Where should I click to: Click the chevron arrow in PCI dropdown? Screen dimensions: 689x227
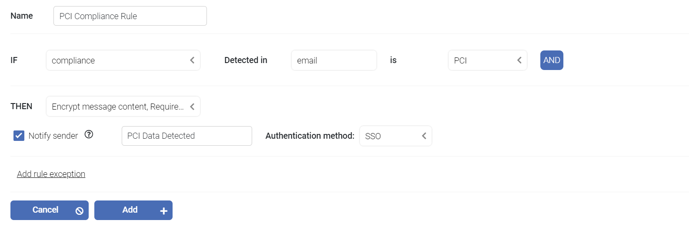[x=519, y=60]
